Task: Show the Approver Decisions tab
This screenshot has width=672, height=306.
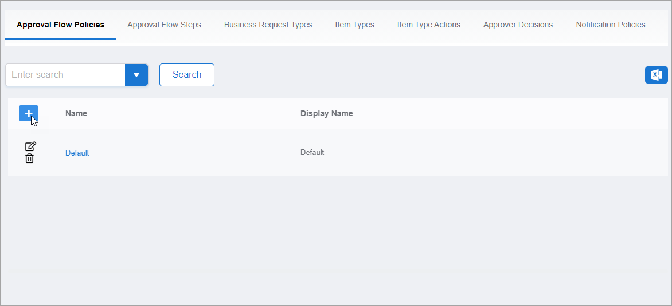Action: coord(518,25)
